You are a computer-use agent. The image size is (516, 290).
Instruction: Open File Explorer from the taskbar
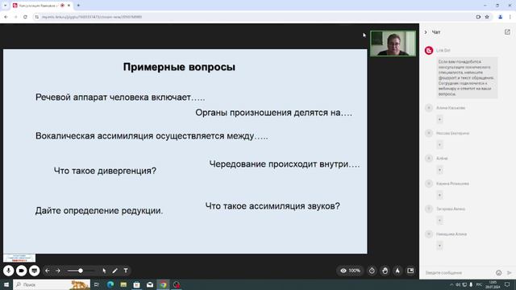(123, 284)
